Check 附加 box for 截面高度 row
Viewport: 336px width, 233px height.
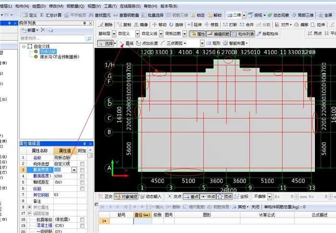point(82,176)
